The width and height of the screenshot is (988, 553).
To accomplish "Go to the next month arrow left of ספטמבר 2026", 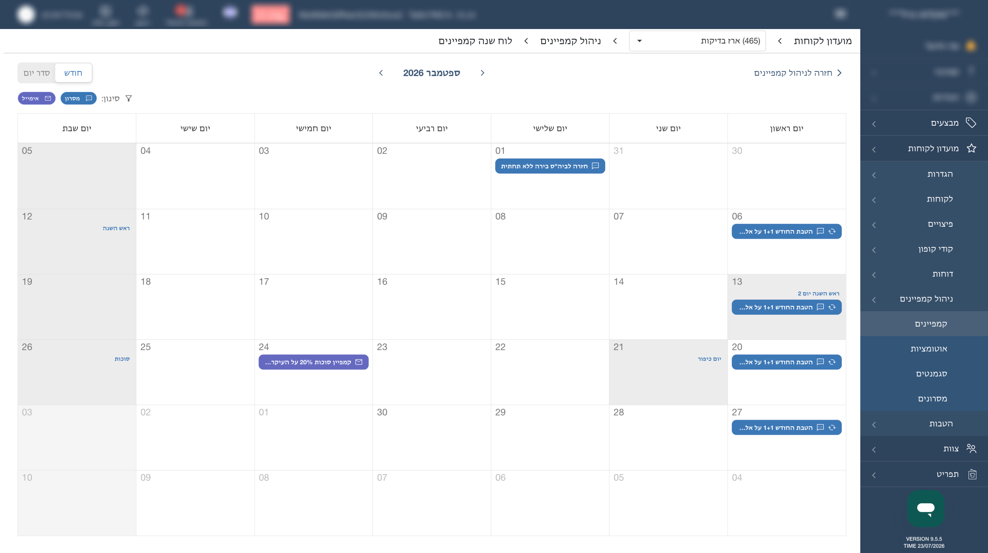I will tap(381, 73).
